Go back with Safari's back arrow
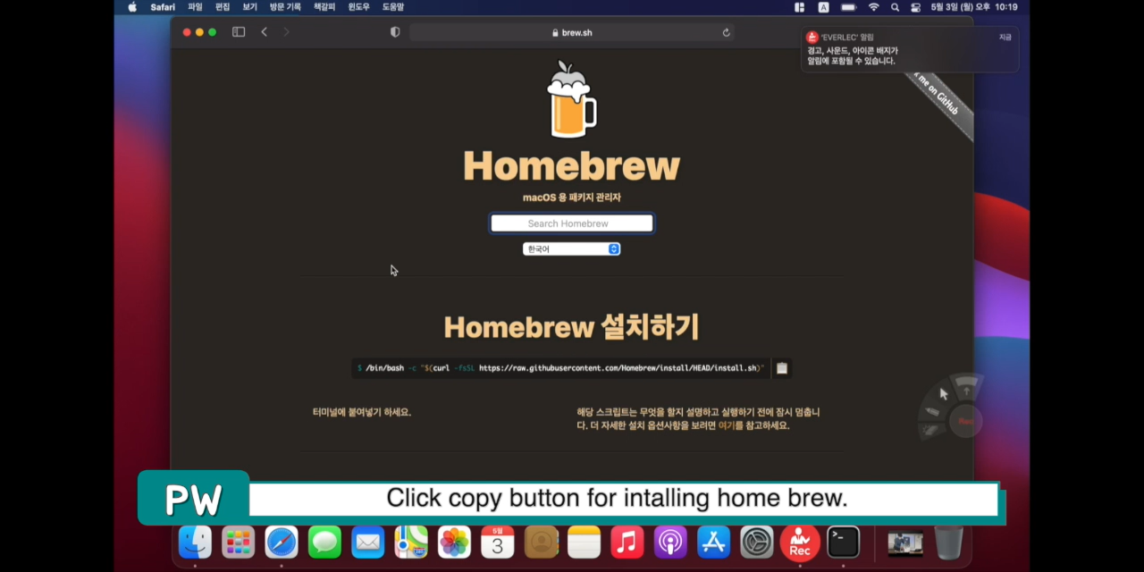Screen dimensions: 1144x572 pos(264,32)
